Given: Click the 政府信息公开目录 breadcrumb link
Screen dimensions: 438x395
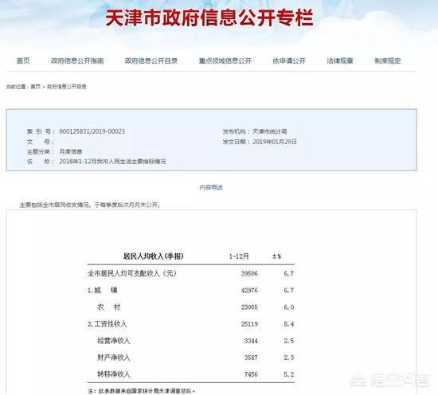Looking at the screenshot, I should (67, 87).
